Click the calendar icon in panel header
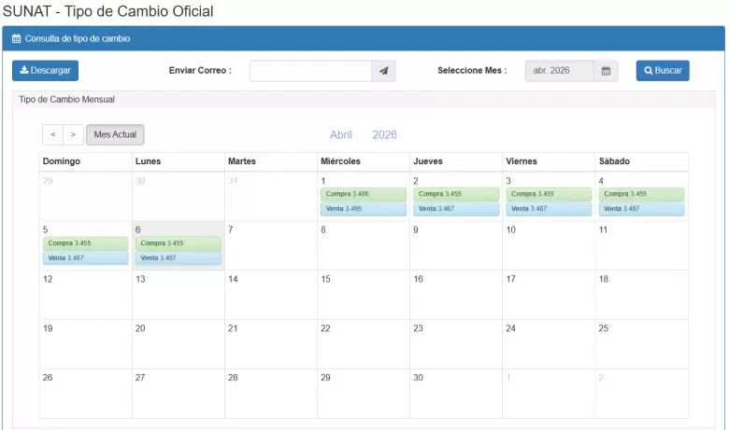The height and width of the screenshot is (430, 729). click(x=16, y=39)
